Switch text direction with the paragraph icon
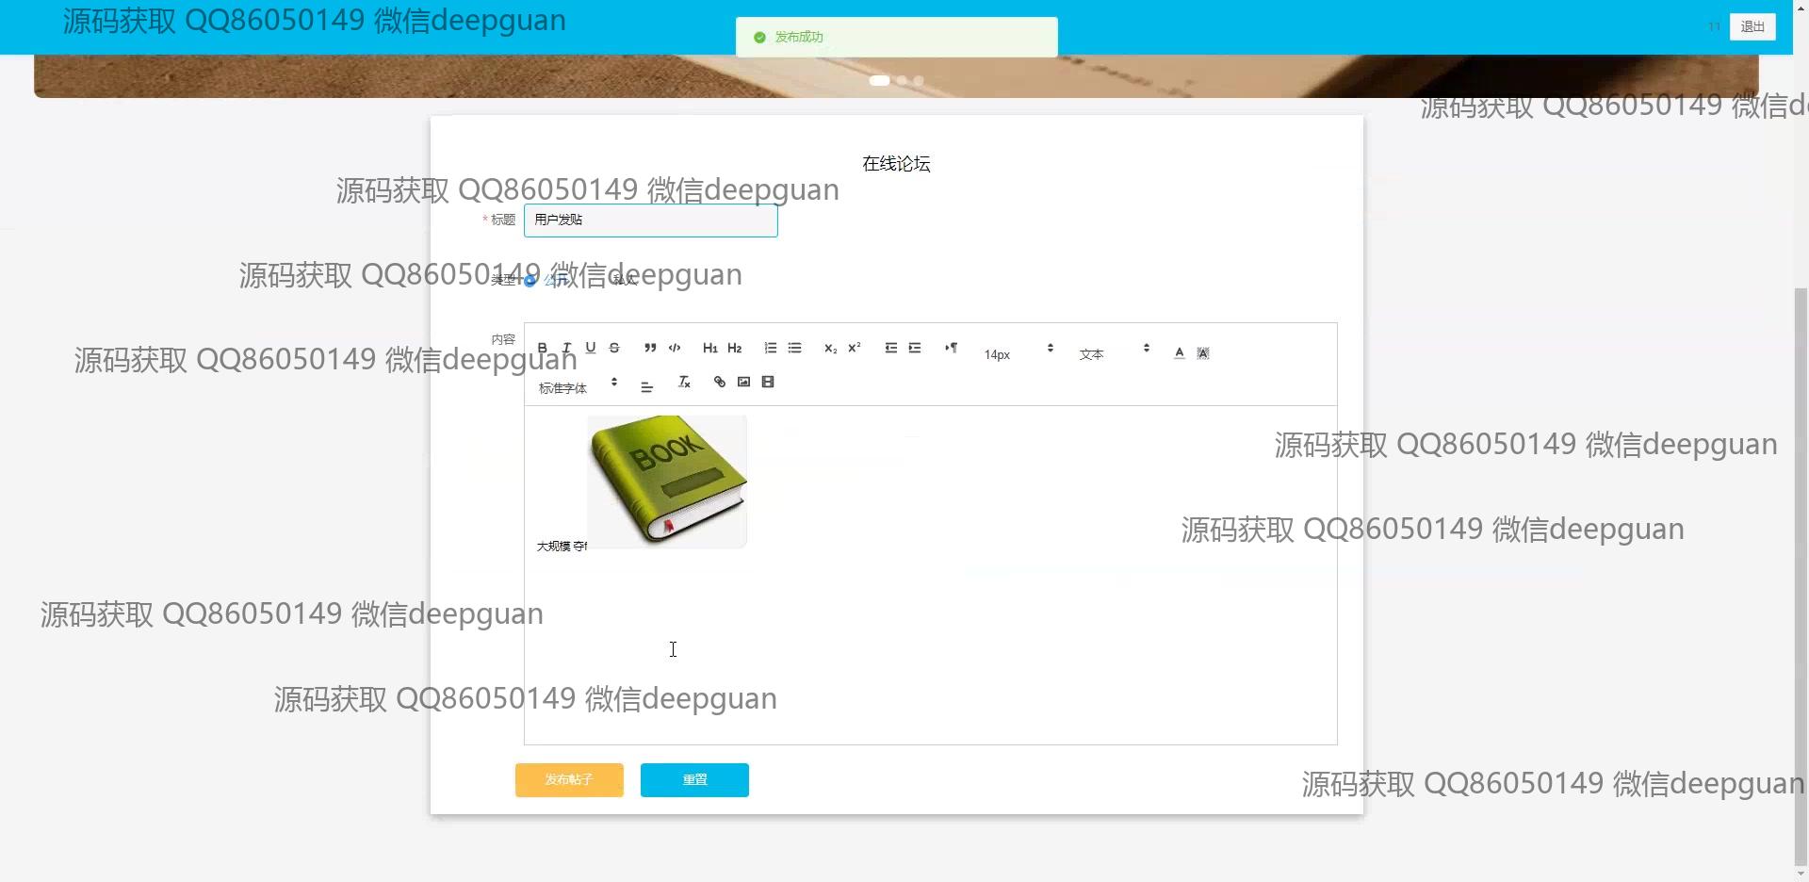1809x882 pixels. click(x=952, y=348)
